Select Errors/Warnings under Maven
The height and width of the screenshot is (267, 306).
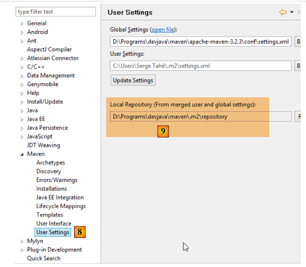[57, 180]
